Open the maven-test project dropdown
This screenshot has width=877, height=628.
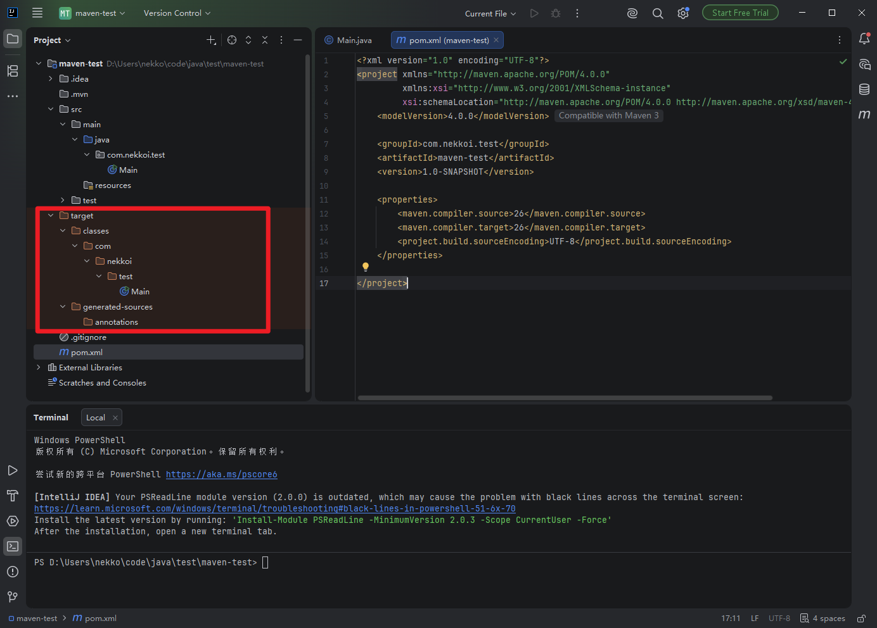click(x=92, y=13)
